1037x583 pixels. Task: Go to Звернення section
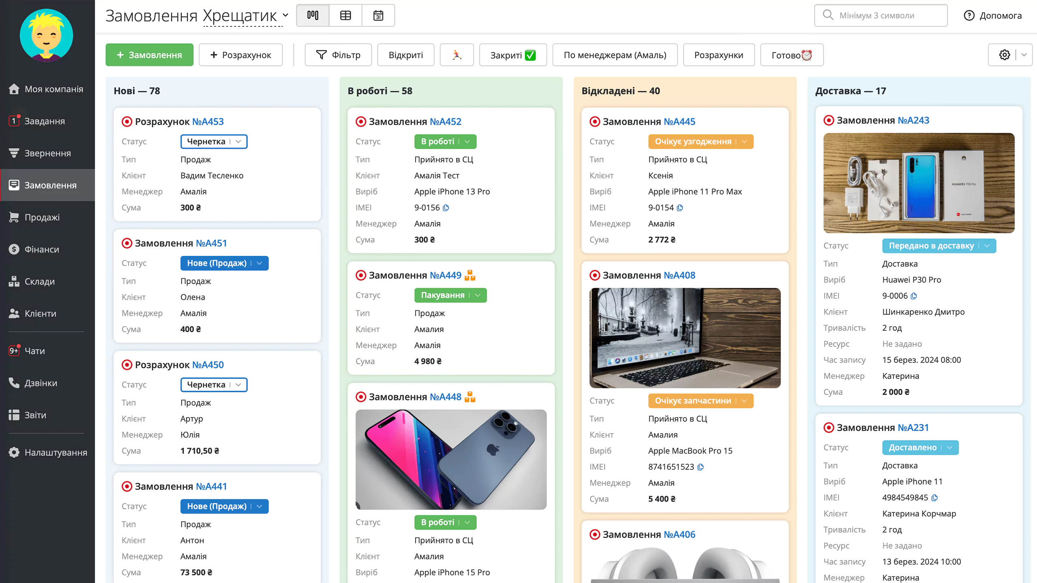point(47,153)
